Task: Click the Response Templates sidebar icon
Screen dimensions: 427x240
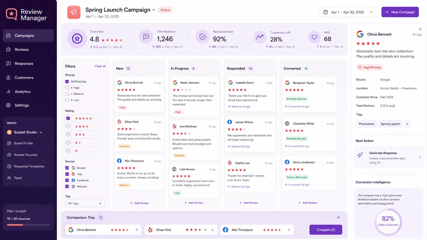Action: 9,166
